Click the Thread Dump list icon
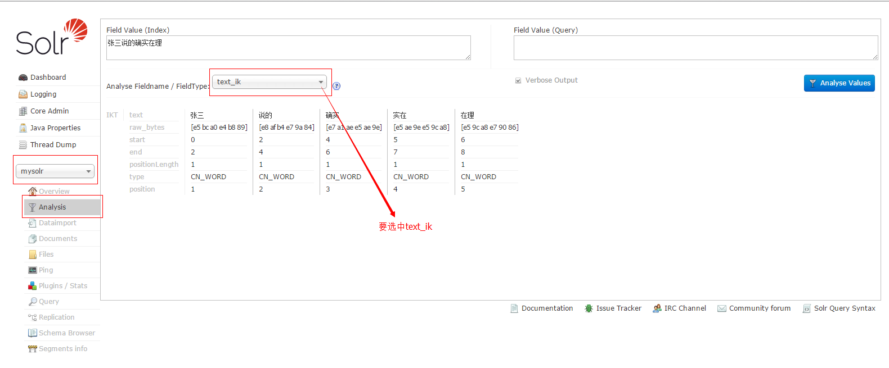This screenshot has width=889, height=368. (x=23, y=145)
